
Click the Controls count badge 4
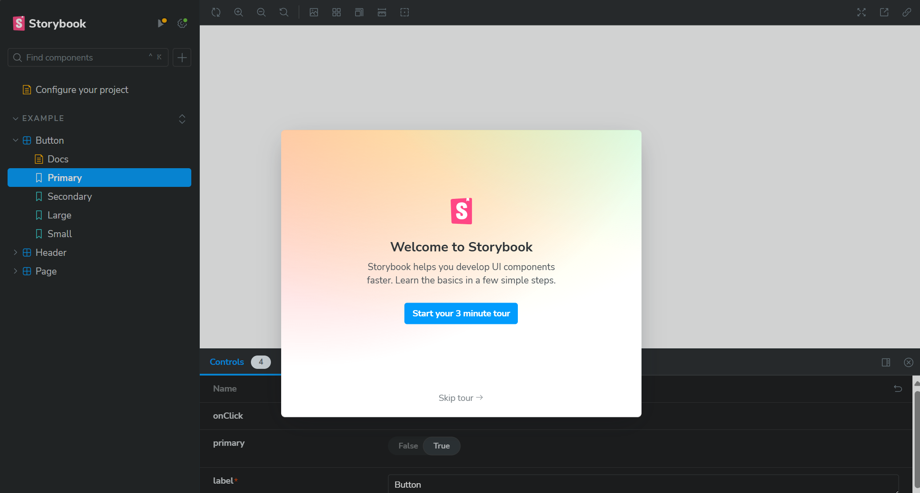coord(261,362)
